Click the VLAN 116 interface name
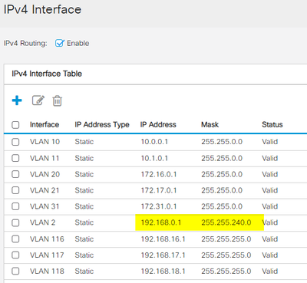This screenshot has width=307, height=283. (x=47, y=239)
